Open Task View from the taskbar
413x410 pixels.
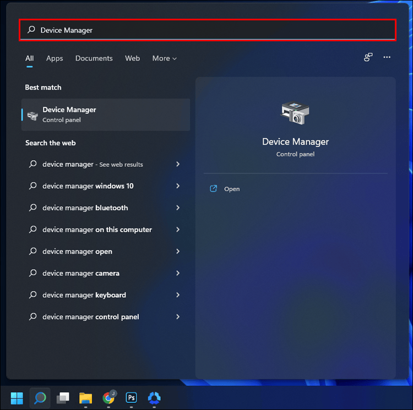click(63, 398)
